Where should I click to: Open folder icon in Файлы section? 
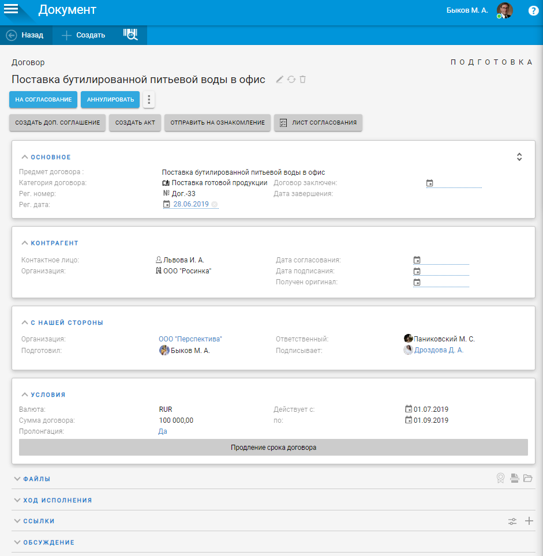(527, 478)
